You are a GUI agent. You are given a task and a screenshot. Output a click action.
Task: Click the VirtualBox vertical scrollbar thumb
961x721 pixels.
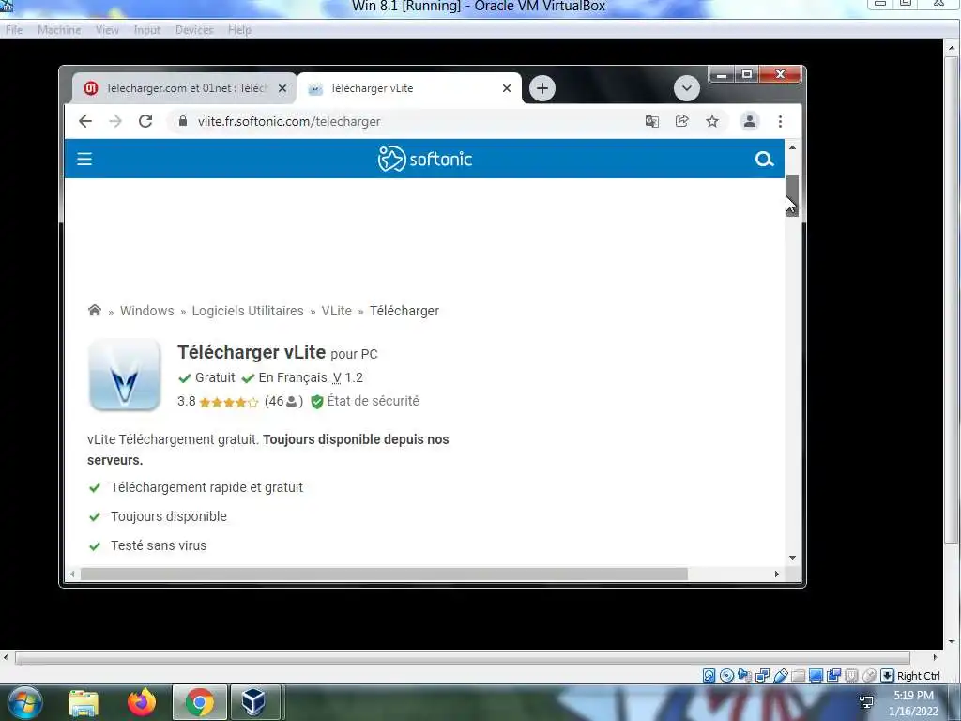952,299
